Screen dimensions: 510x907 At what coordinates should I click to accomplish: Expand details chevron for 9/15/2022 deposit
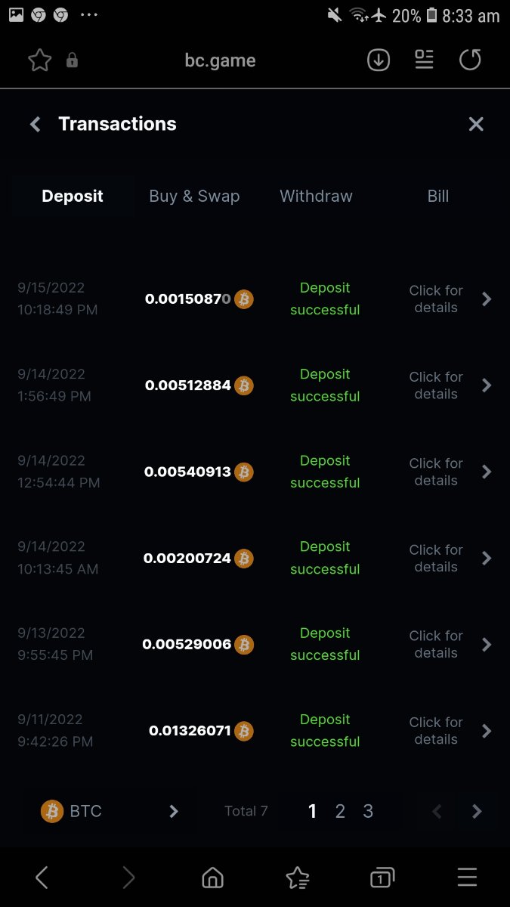tap(487, 299)
